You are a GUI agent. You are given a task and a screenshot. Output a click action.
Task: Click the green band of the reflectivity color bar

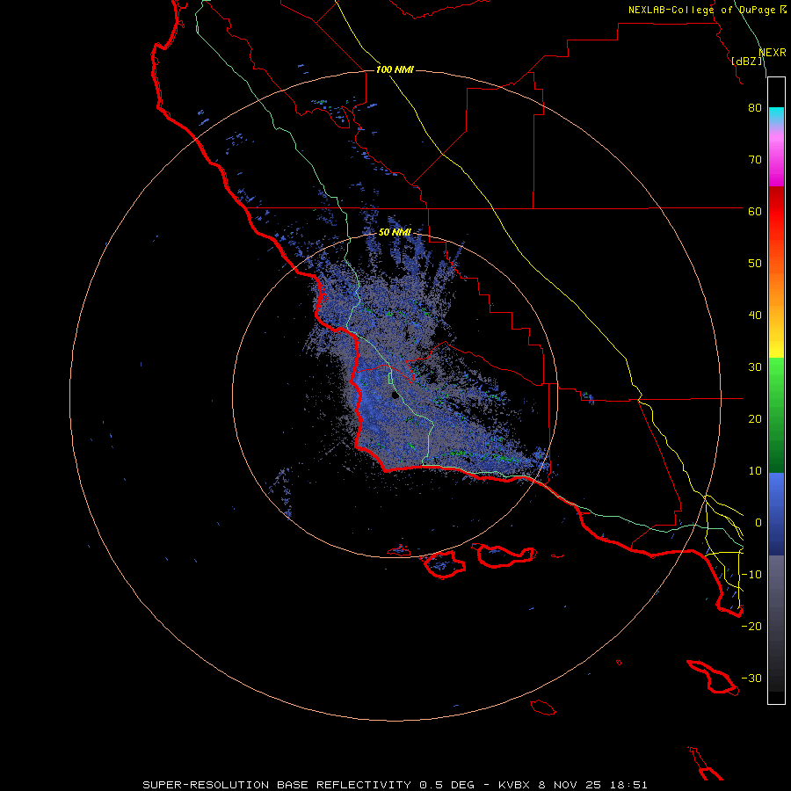tap(776, 415)
